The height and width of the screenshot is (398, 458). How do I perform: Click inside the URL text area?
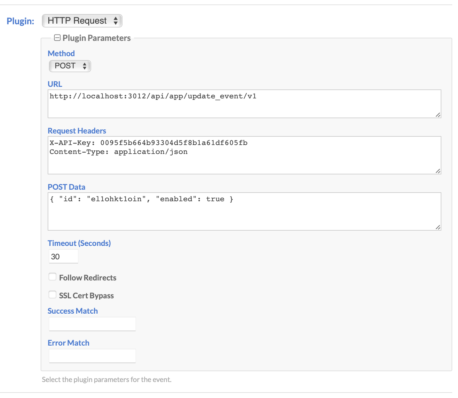(x=244, y=104)
